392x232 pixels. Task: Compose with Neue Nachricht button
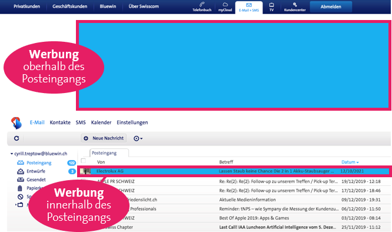click(104, 138)
